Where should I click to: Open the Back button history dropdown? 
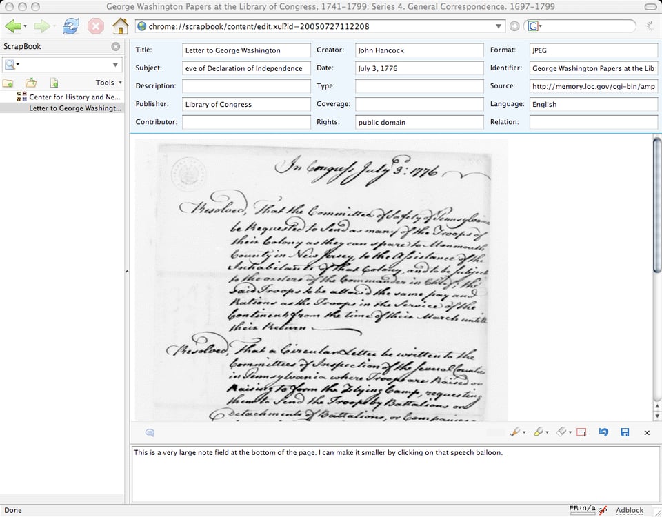click(x=26, y=27)
